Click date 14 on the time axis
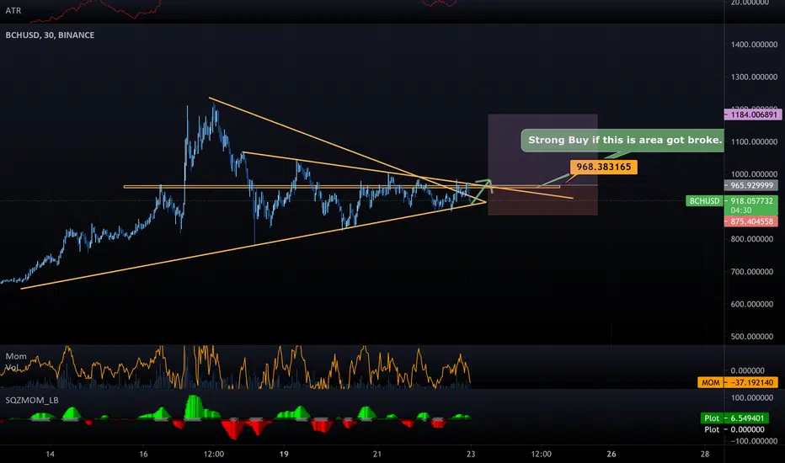The height and width of the screenshot is (463, 785). (50, 454)
